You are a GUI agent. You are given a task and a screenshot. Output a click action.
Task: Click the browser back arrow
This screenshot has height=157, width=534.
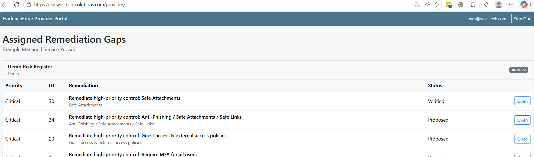click(x=5, y=5)
